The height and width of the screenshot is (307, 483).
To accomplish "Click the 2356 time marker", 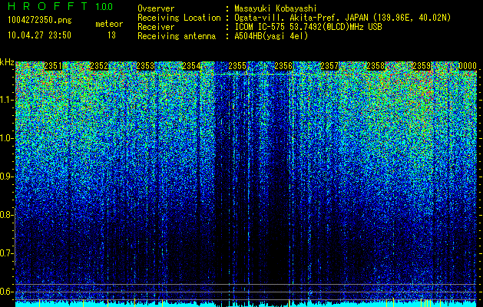I will point(283,66).
